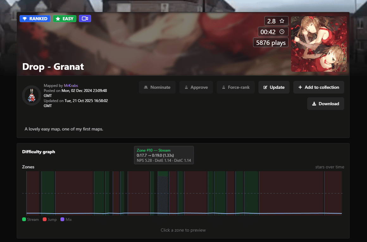The width and height of the screenshot is (367, 242).
Task: Click the Difficulty graph heading
Action: (39, 152)
